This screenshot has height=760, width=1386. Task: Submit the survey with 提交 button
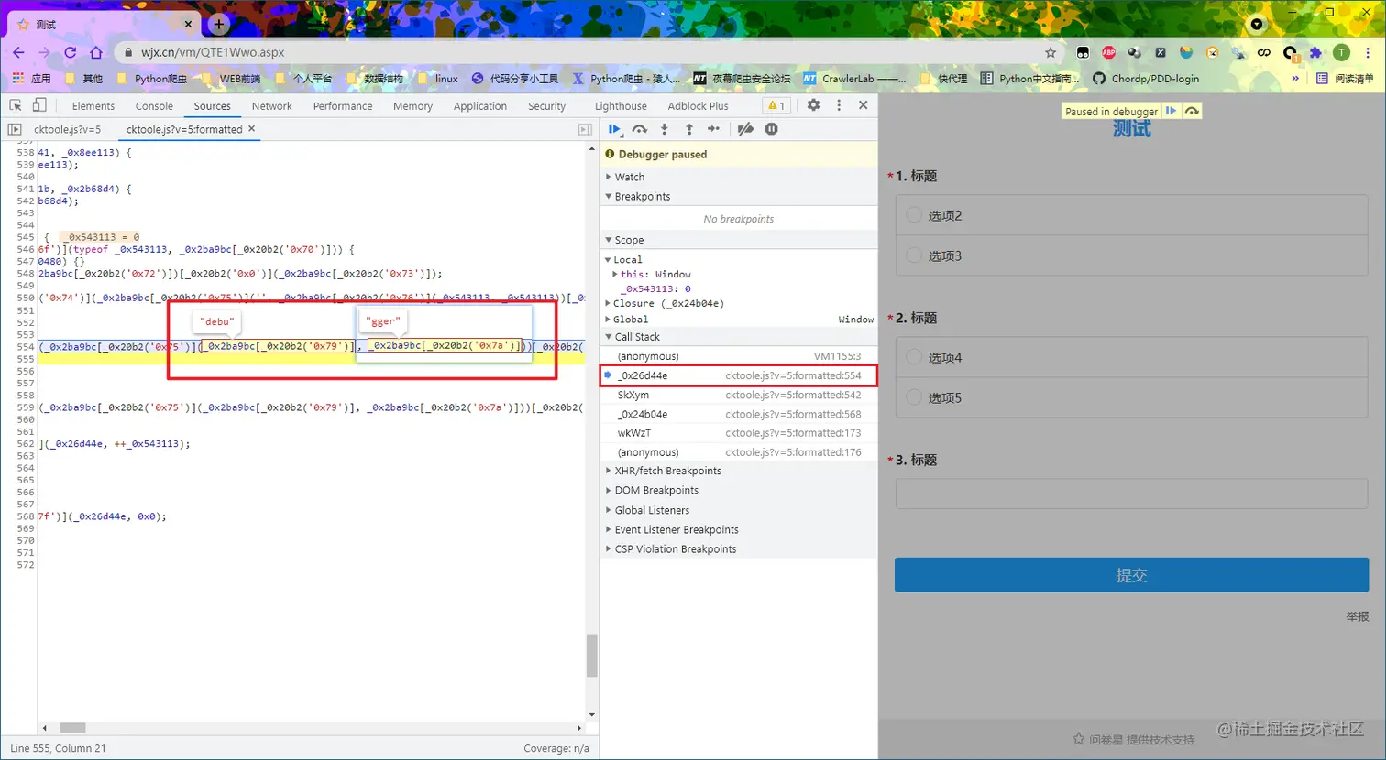click(x=1131, y=575)
